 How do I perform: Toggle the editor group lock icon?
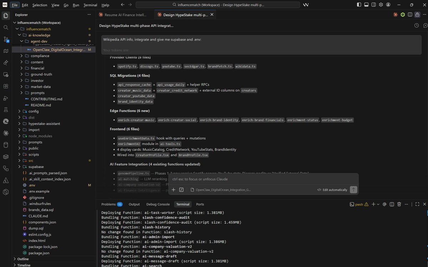coord(417,15)
